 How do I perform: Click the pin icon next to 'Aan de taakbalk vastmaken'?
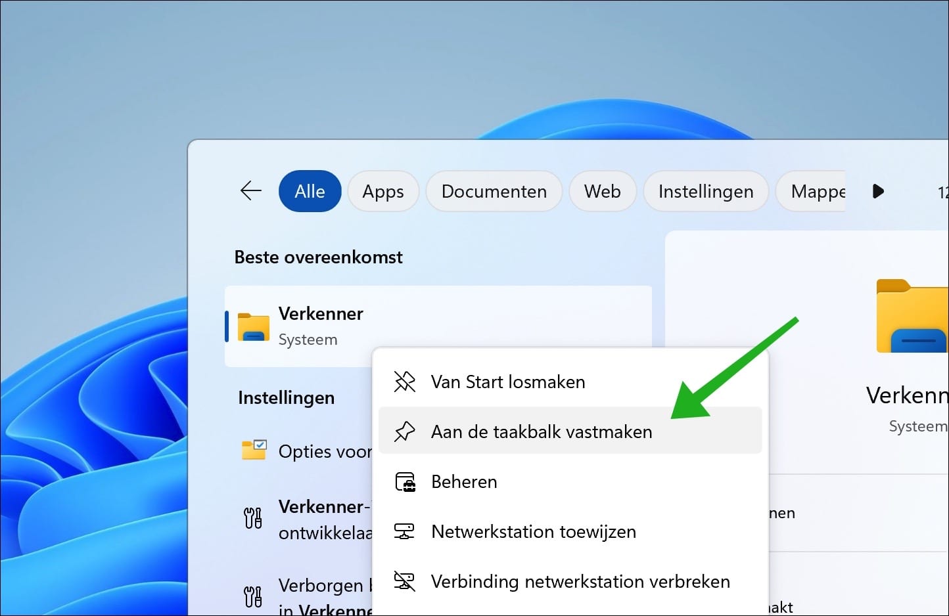(x=404, y=431)
